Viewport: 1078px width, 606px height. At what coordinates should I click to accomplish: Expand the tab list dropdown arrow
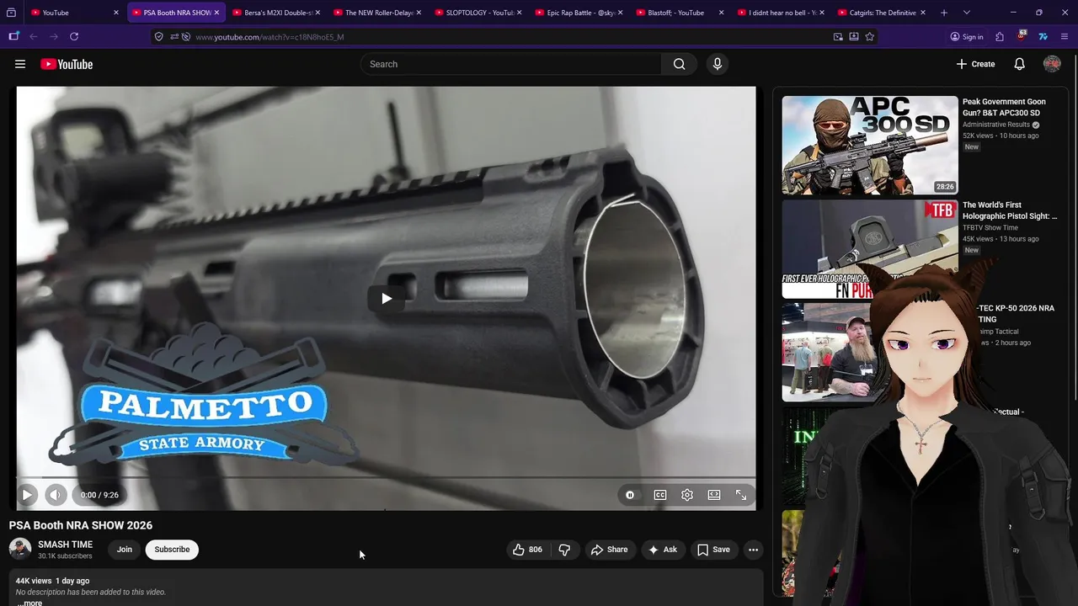(966, 13)
